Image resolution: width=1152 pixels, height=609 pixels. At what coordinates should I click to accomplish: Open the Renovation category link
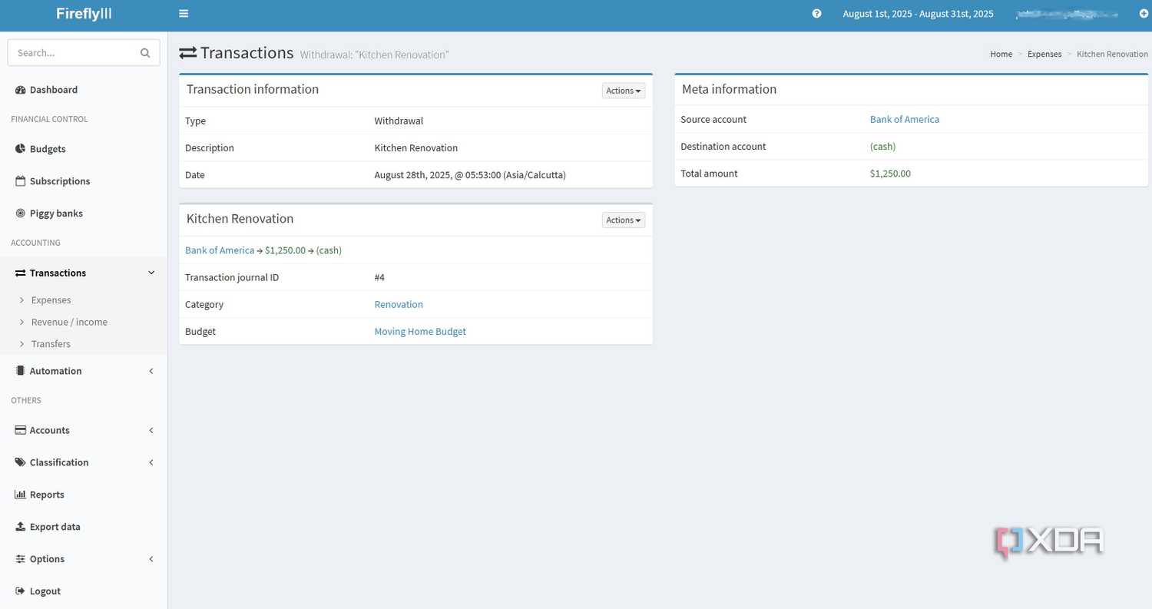click(x=399, y=305)
